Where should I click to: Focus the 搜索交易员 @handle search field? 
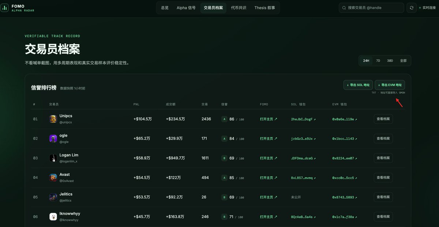pos(371,8)
